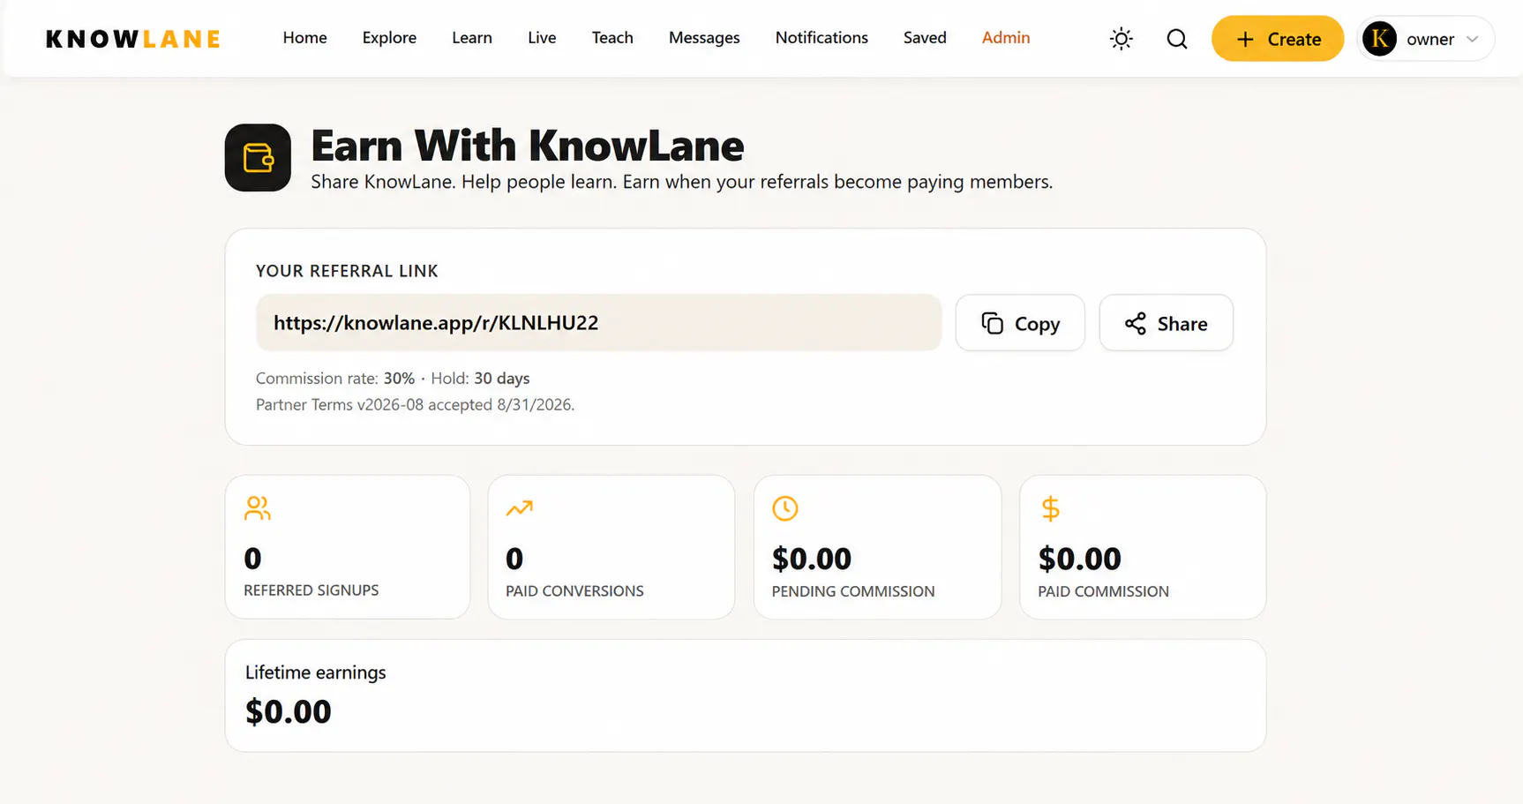This screenshot has width=1523, height=804.
Task: Select the referral link field
Action: [598, 323]
